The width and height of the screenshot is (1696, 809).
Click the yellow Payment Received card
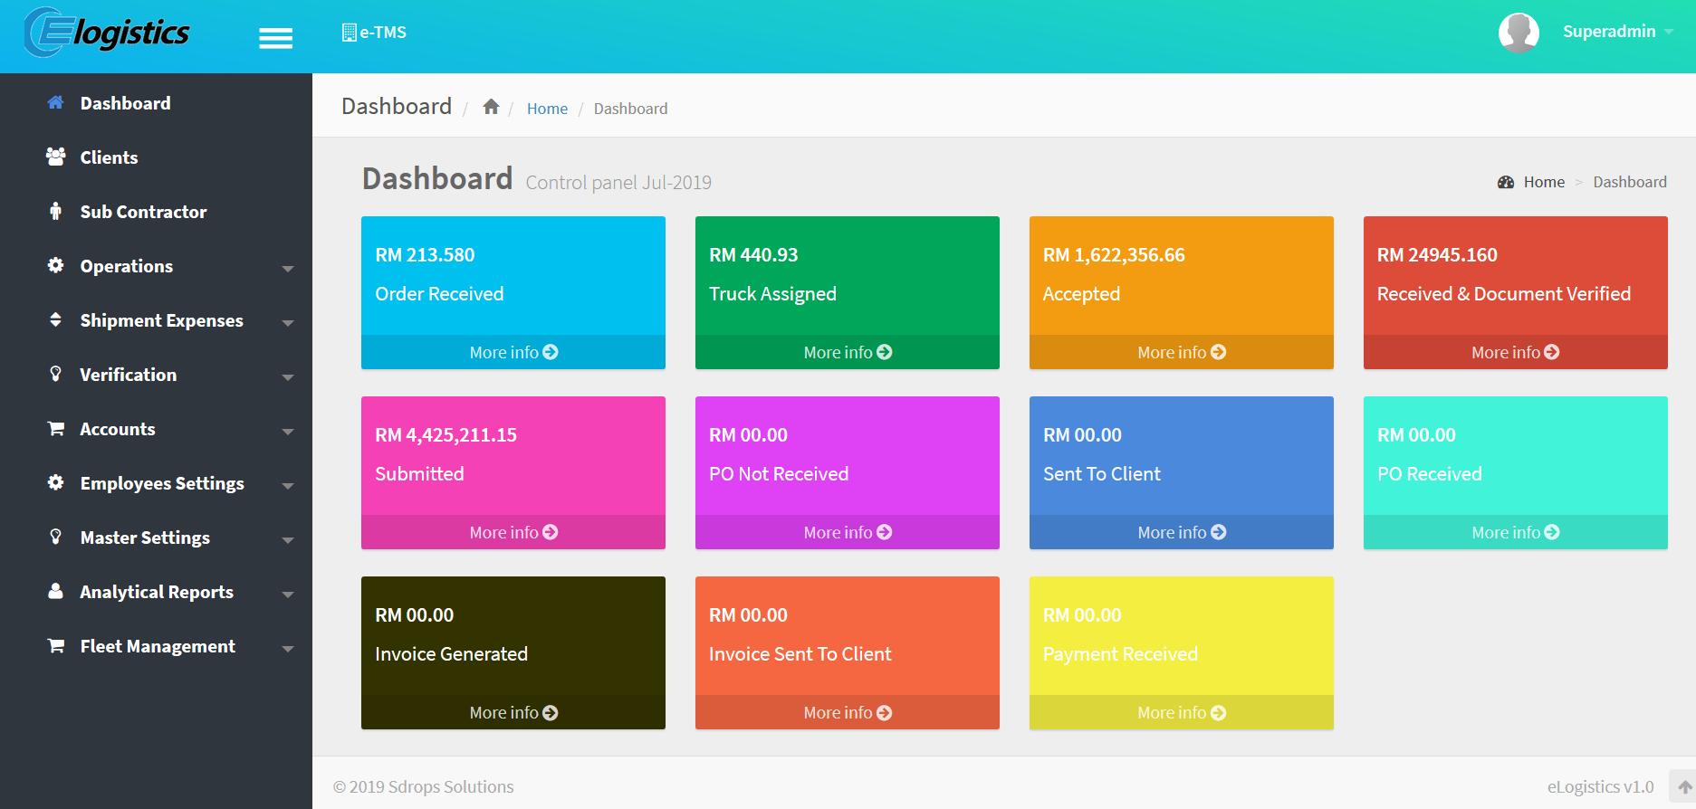1181,635
